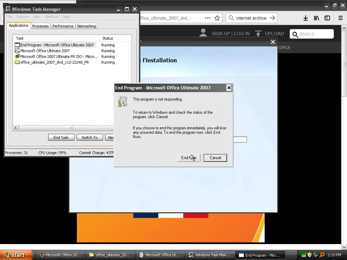This screenshot has width=347, height=260.
Task: Switch to 'Windows Task Man...' taskbar button
Action: [209, 255]
